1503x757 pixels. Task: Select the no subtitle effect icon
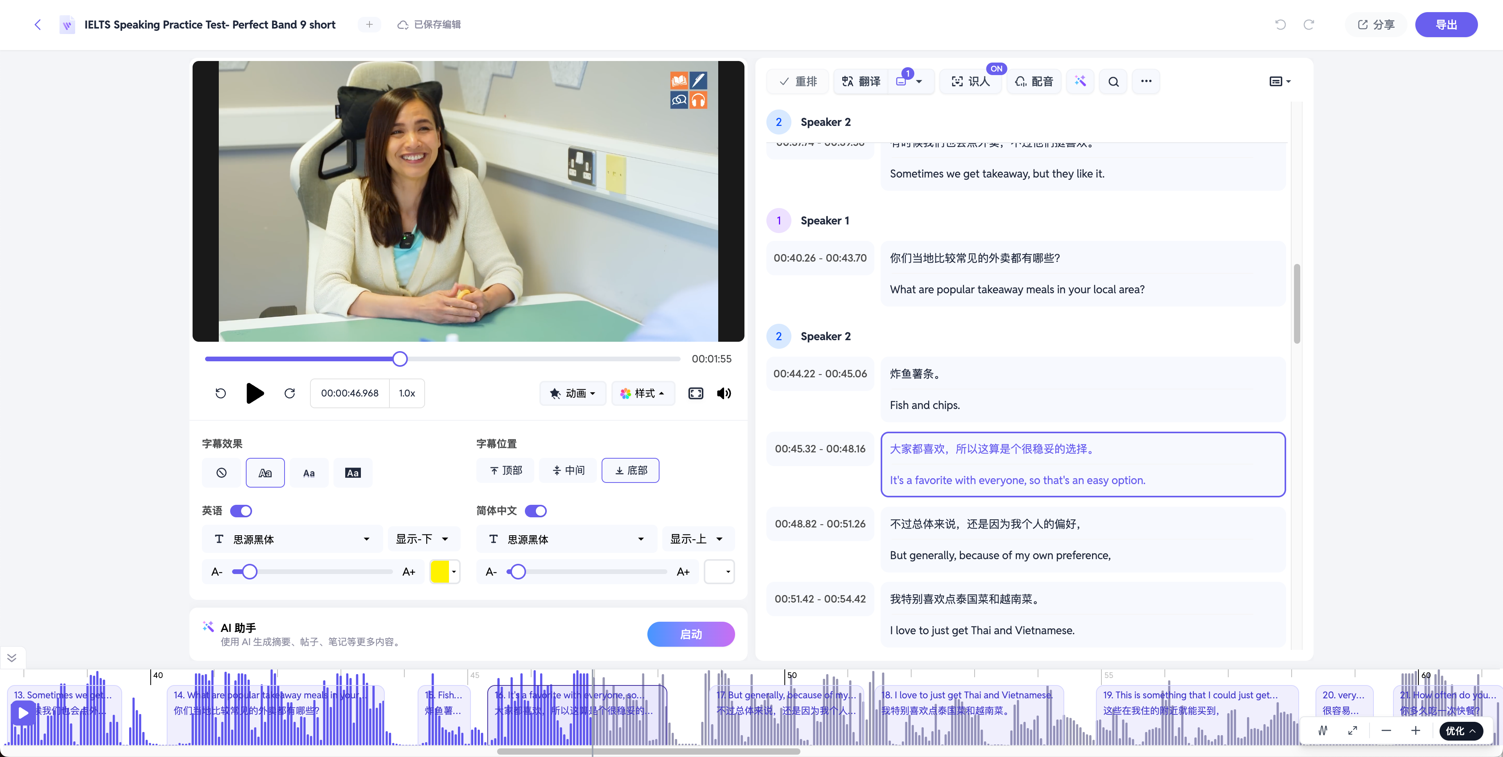click(221, 473)
